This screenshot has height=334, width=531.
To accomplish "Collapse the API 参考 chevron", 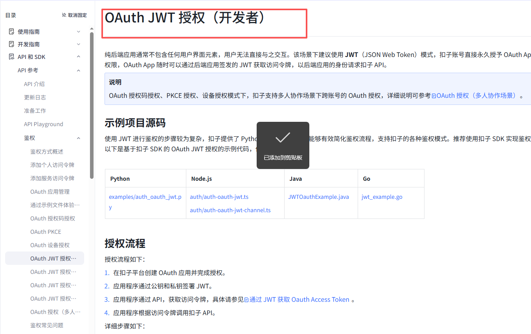I will [x=78, y=70].
